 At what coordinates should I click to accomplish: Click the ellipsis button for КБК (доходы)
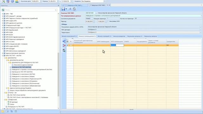(200, 30)
